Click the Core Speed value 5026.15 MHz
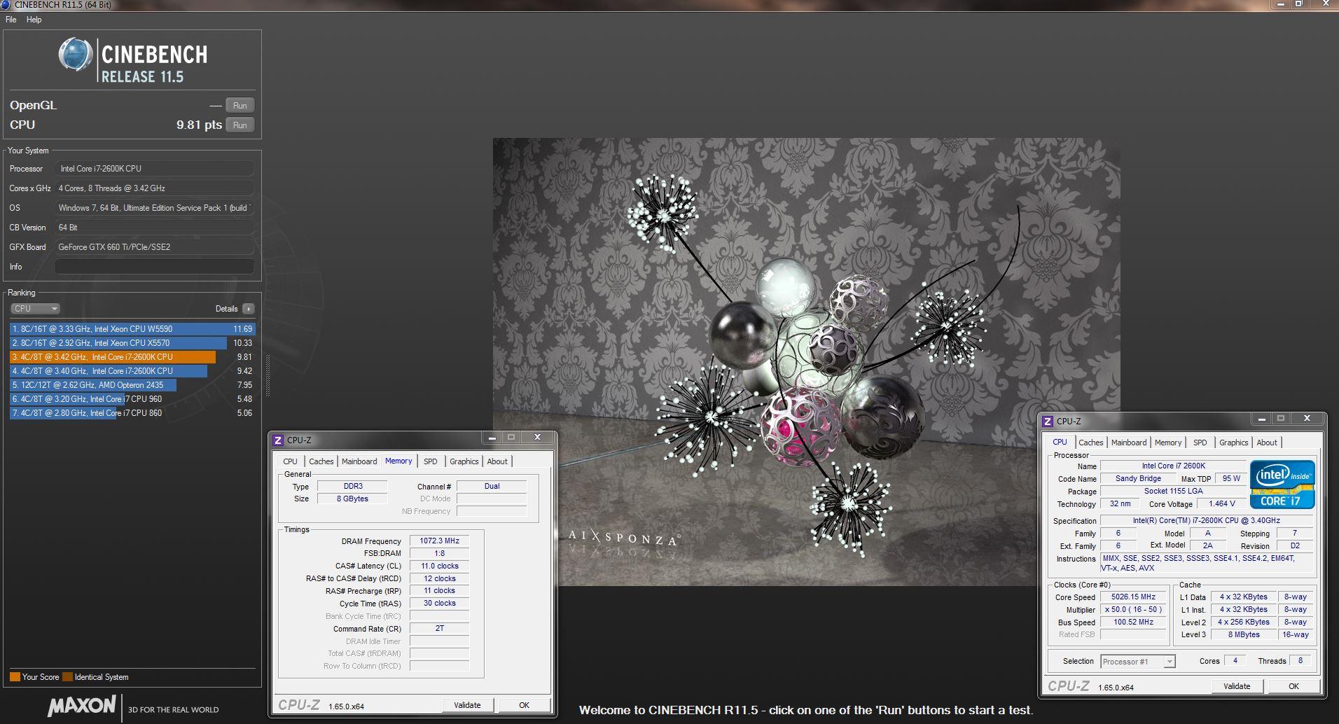 click(x=1133, y=597)
